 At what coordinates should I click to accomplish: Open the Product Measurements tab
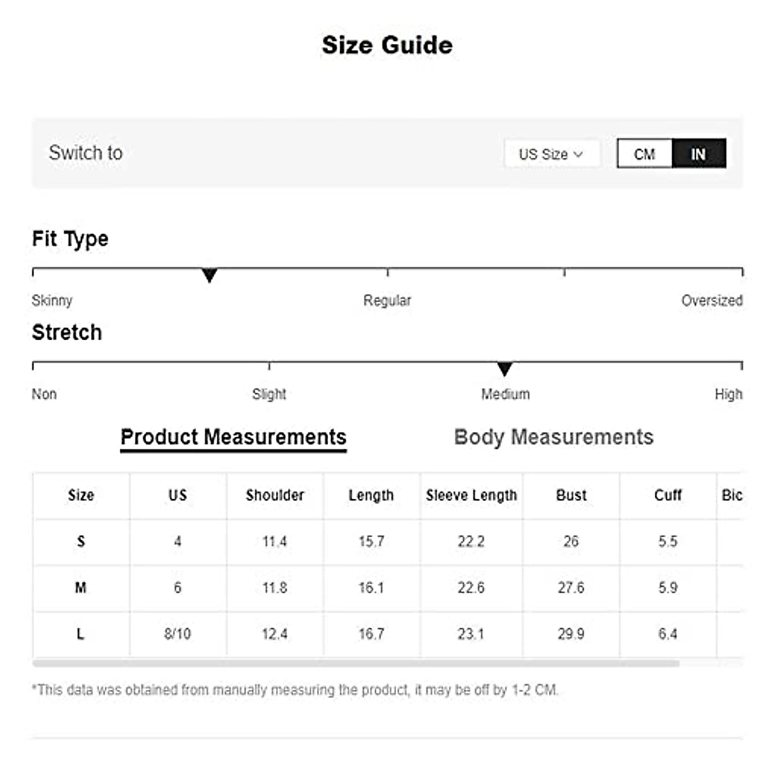coord(233,437)
